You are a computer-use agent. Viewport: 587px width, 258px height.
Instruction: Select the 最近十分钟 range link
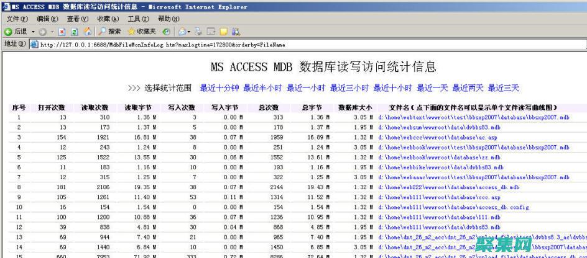point(219,88)
